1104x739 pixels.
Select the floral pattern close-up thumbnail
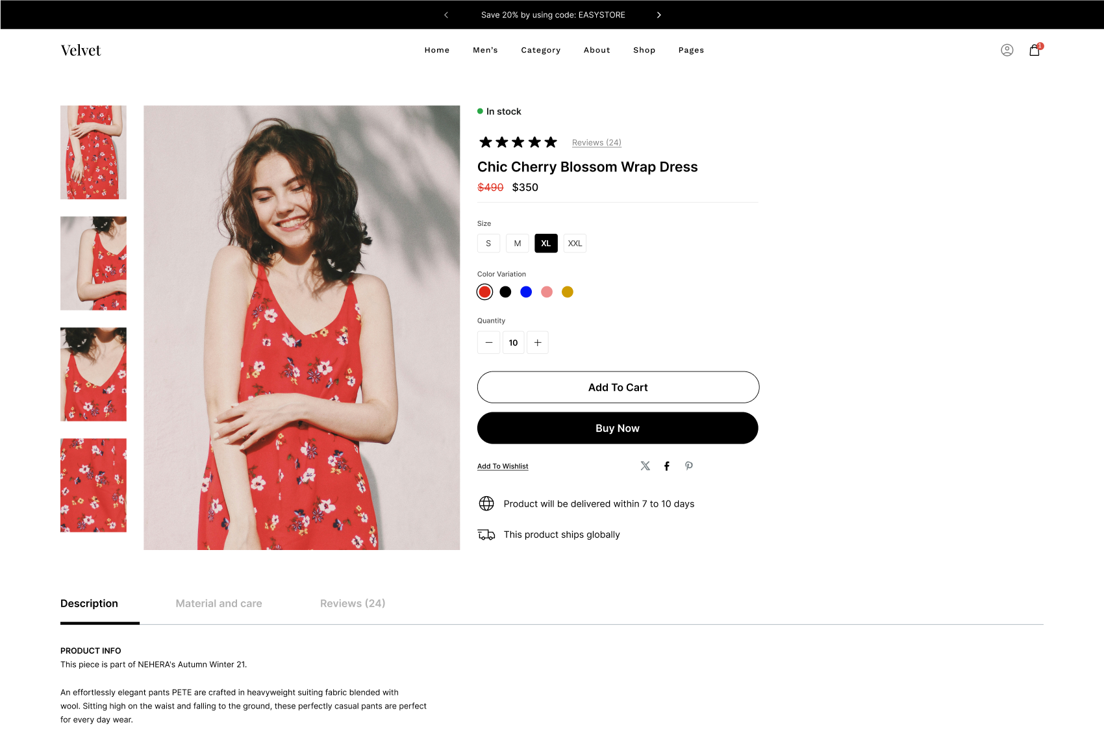click(94, 485)
